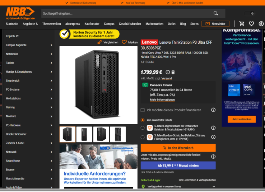Click 'Individuelle Anforderungen?' Systemhaus banner
Viewport: 265px width, 192px height.
pyautogui.click(x=98, y=166)
